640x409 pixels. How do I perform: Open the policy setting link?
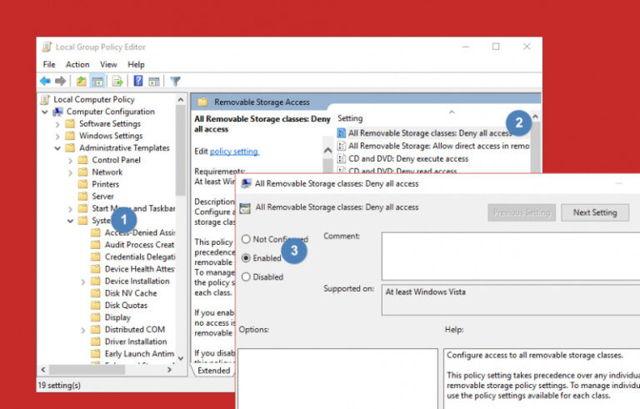tap(234, 152)
